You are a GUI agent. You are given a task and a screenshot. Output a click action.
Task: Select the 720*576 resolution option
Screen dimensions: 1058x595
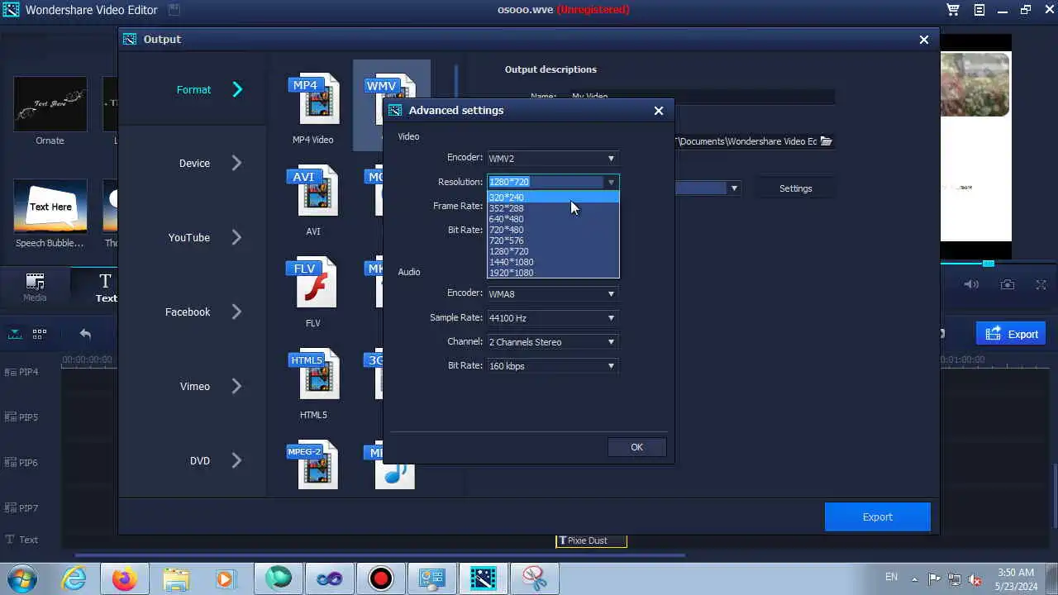(553, 240)
